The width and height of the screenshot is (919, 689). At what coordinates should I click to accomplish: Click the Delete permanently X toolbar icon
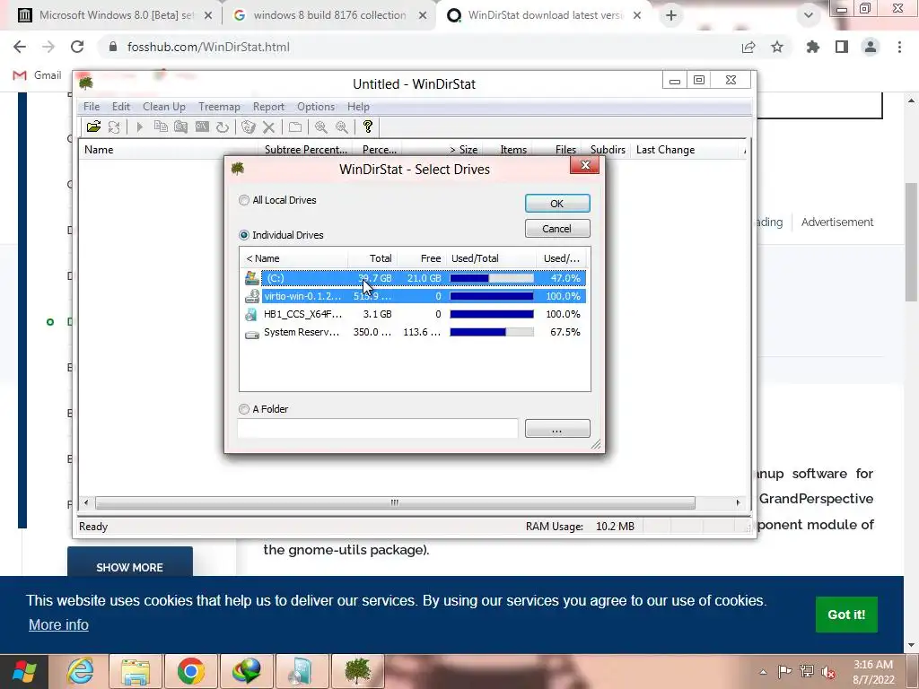tap(268, 126)
